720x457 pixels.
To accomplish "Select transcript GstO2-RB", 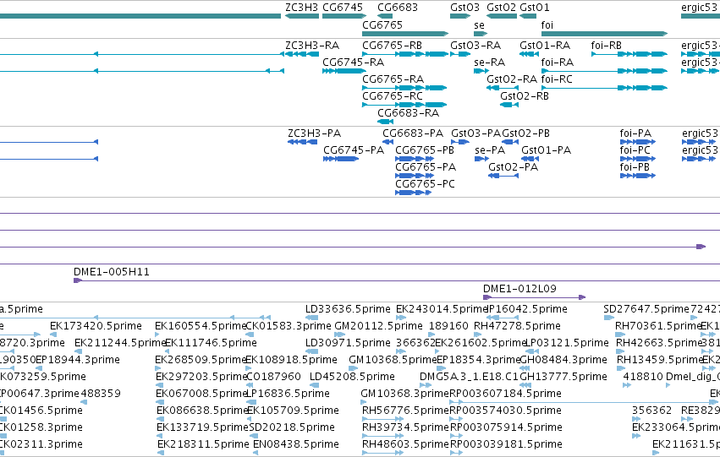I will click(x=525, y=96).
